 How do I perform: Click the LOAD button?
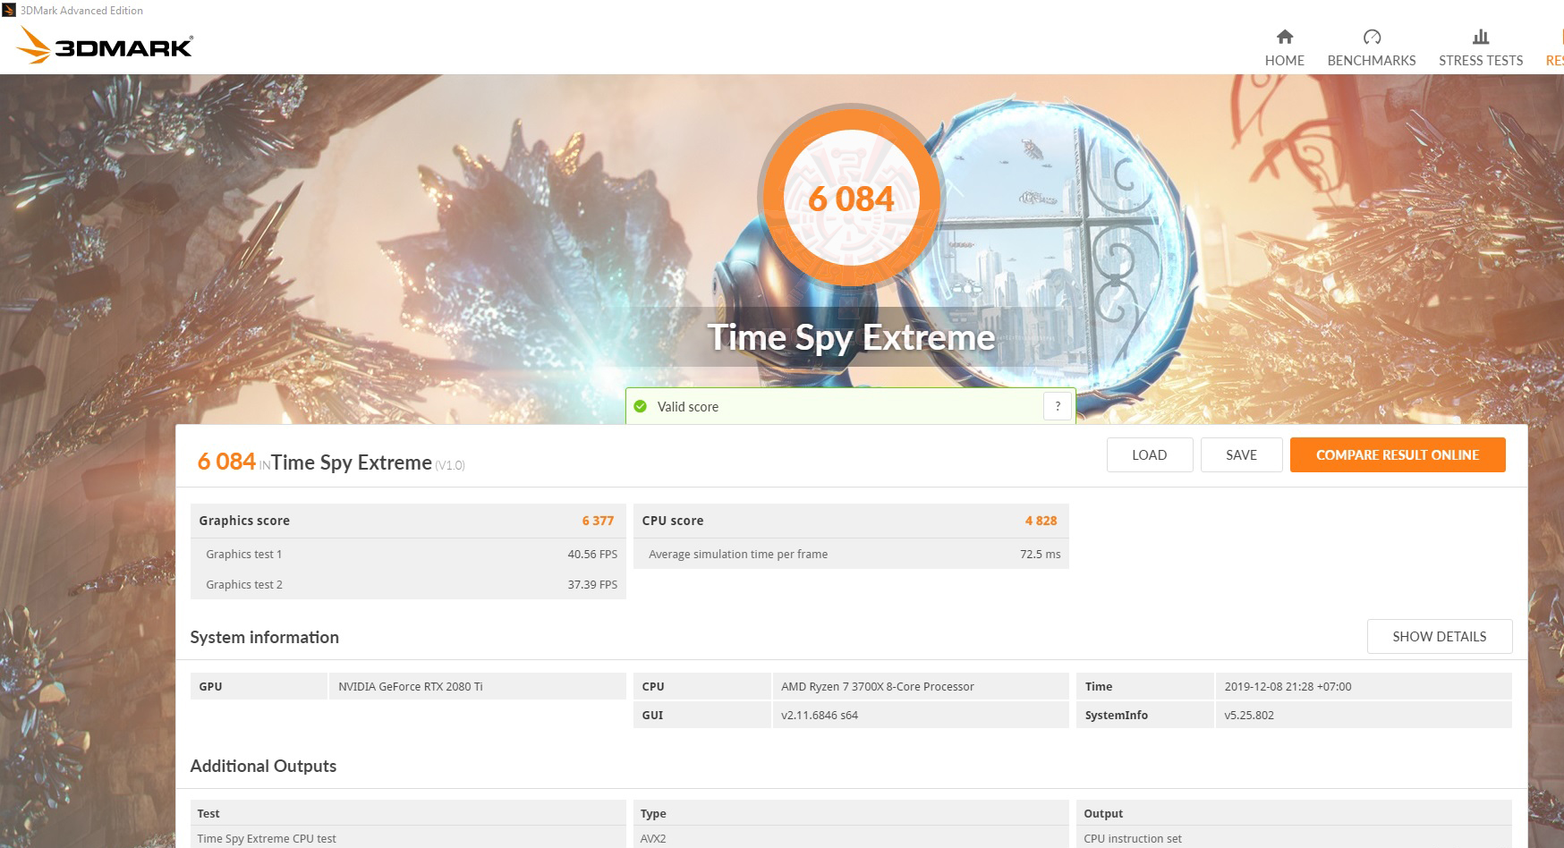(x=1149, y=454)
